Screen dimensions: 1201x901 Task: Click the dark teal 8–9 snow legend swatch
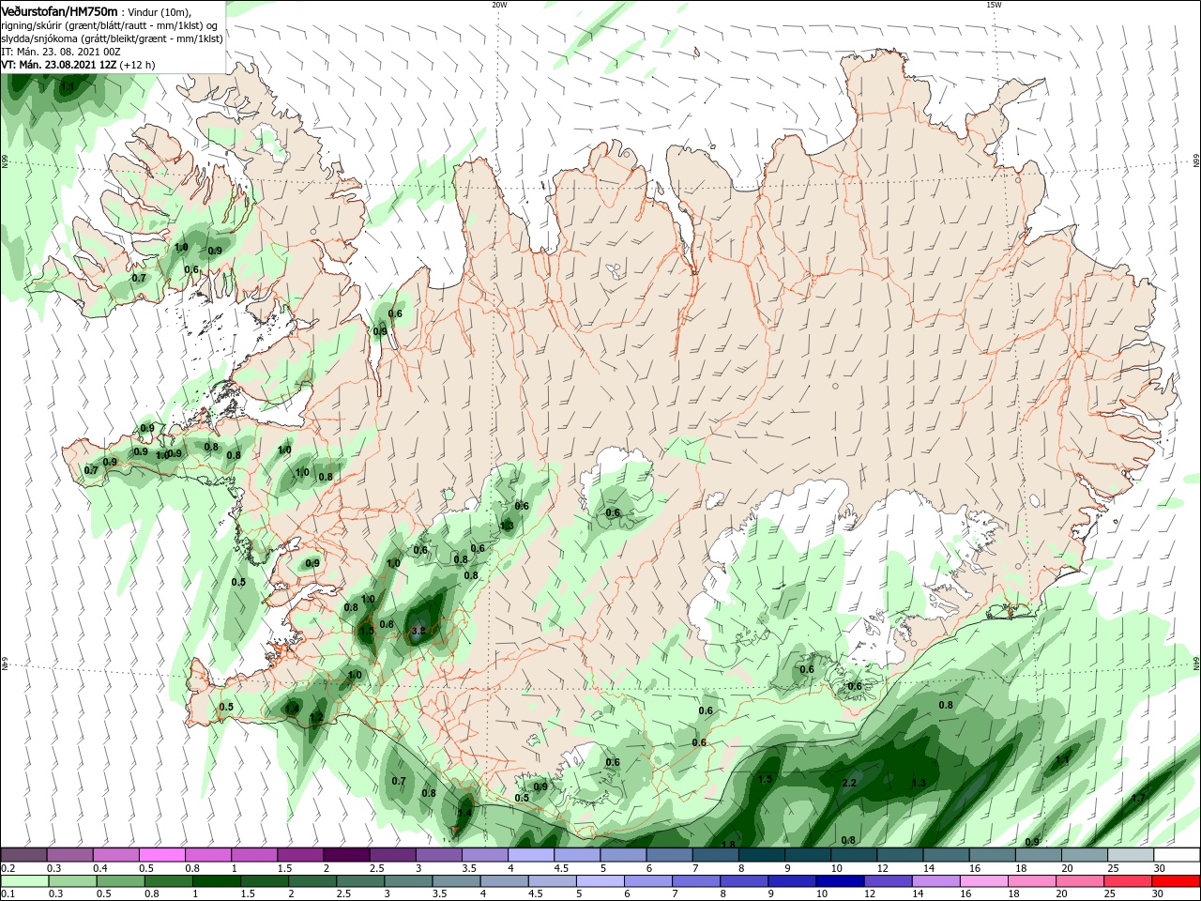(763, 855)
